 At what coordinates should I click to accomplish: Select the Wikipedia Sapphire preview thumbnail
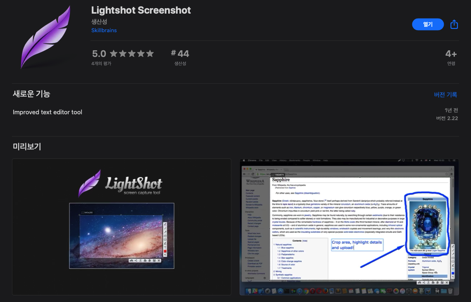[x=349, y=227]
